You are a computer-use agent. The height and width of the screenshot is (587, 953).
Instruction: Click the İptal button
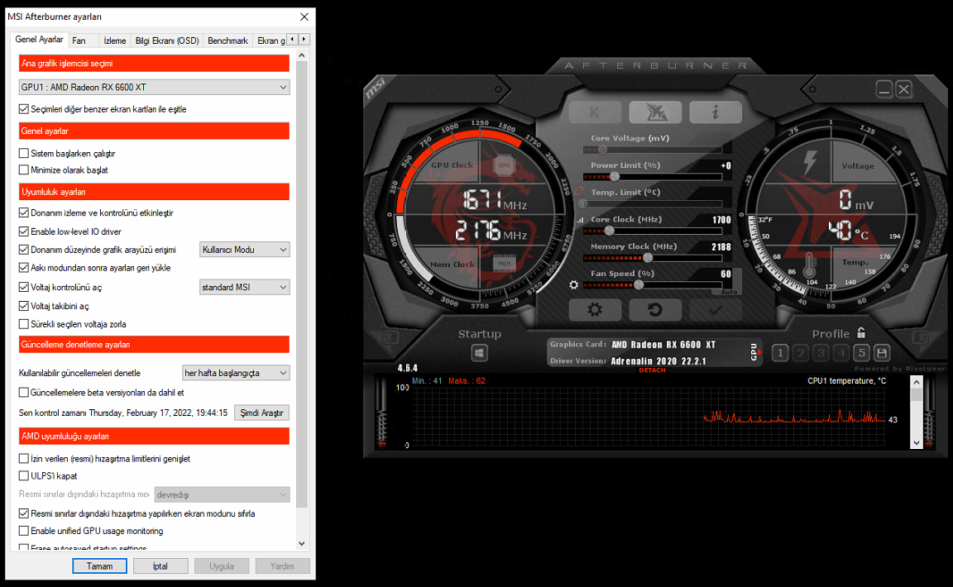(160, 566)
